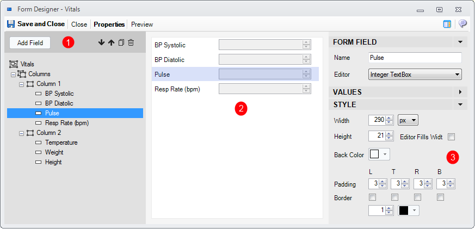Open the chat bubble help icon
Screen dimensions: 475x229
pos(462,24)
